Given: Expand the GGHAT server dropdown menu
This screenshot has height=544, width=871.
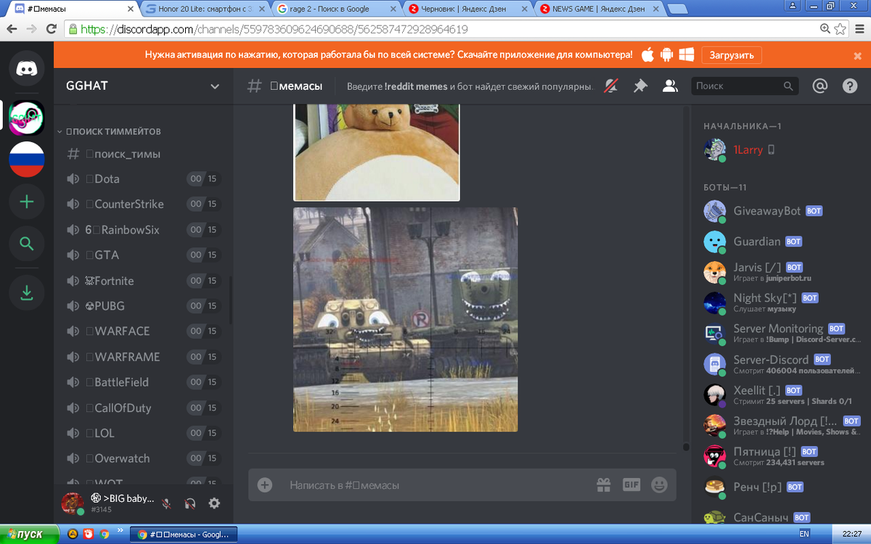Looking at the screenshot, I should coord(215,86).
